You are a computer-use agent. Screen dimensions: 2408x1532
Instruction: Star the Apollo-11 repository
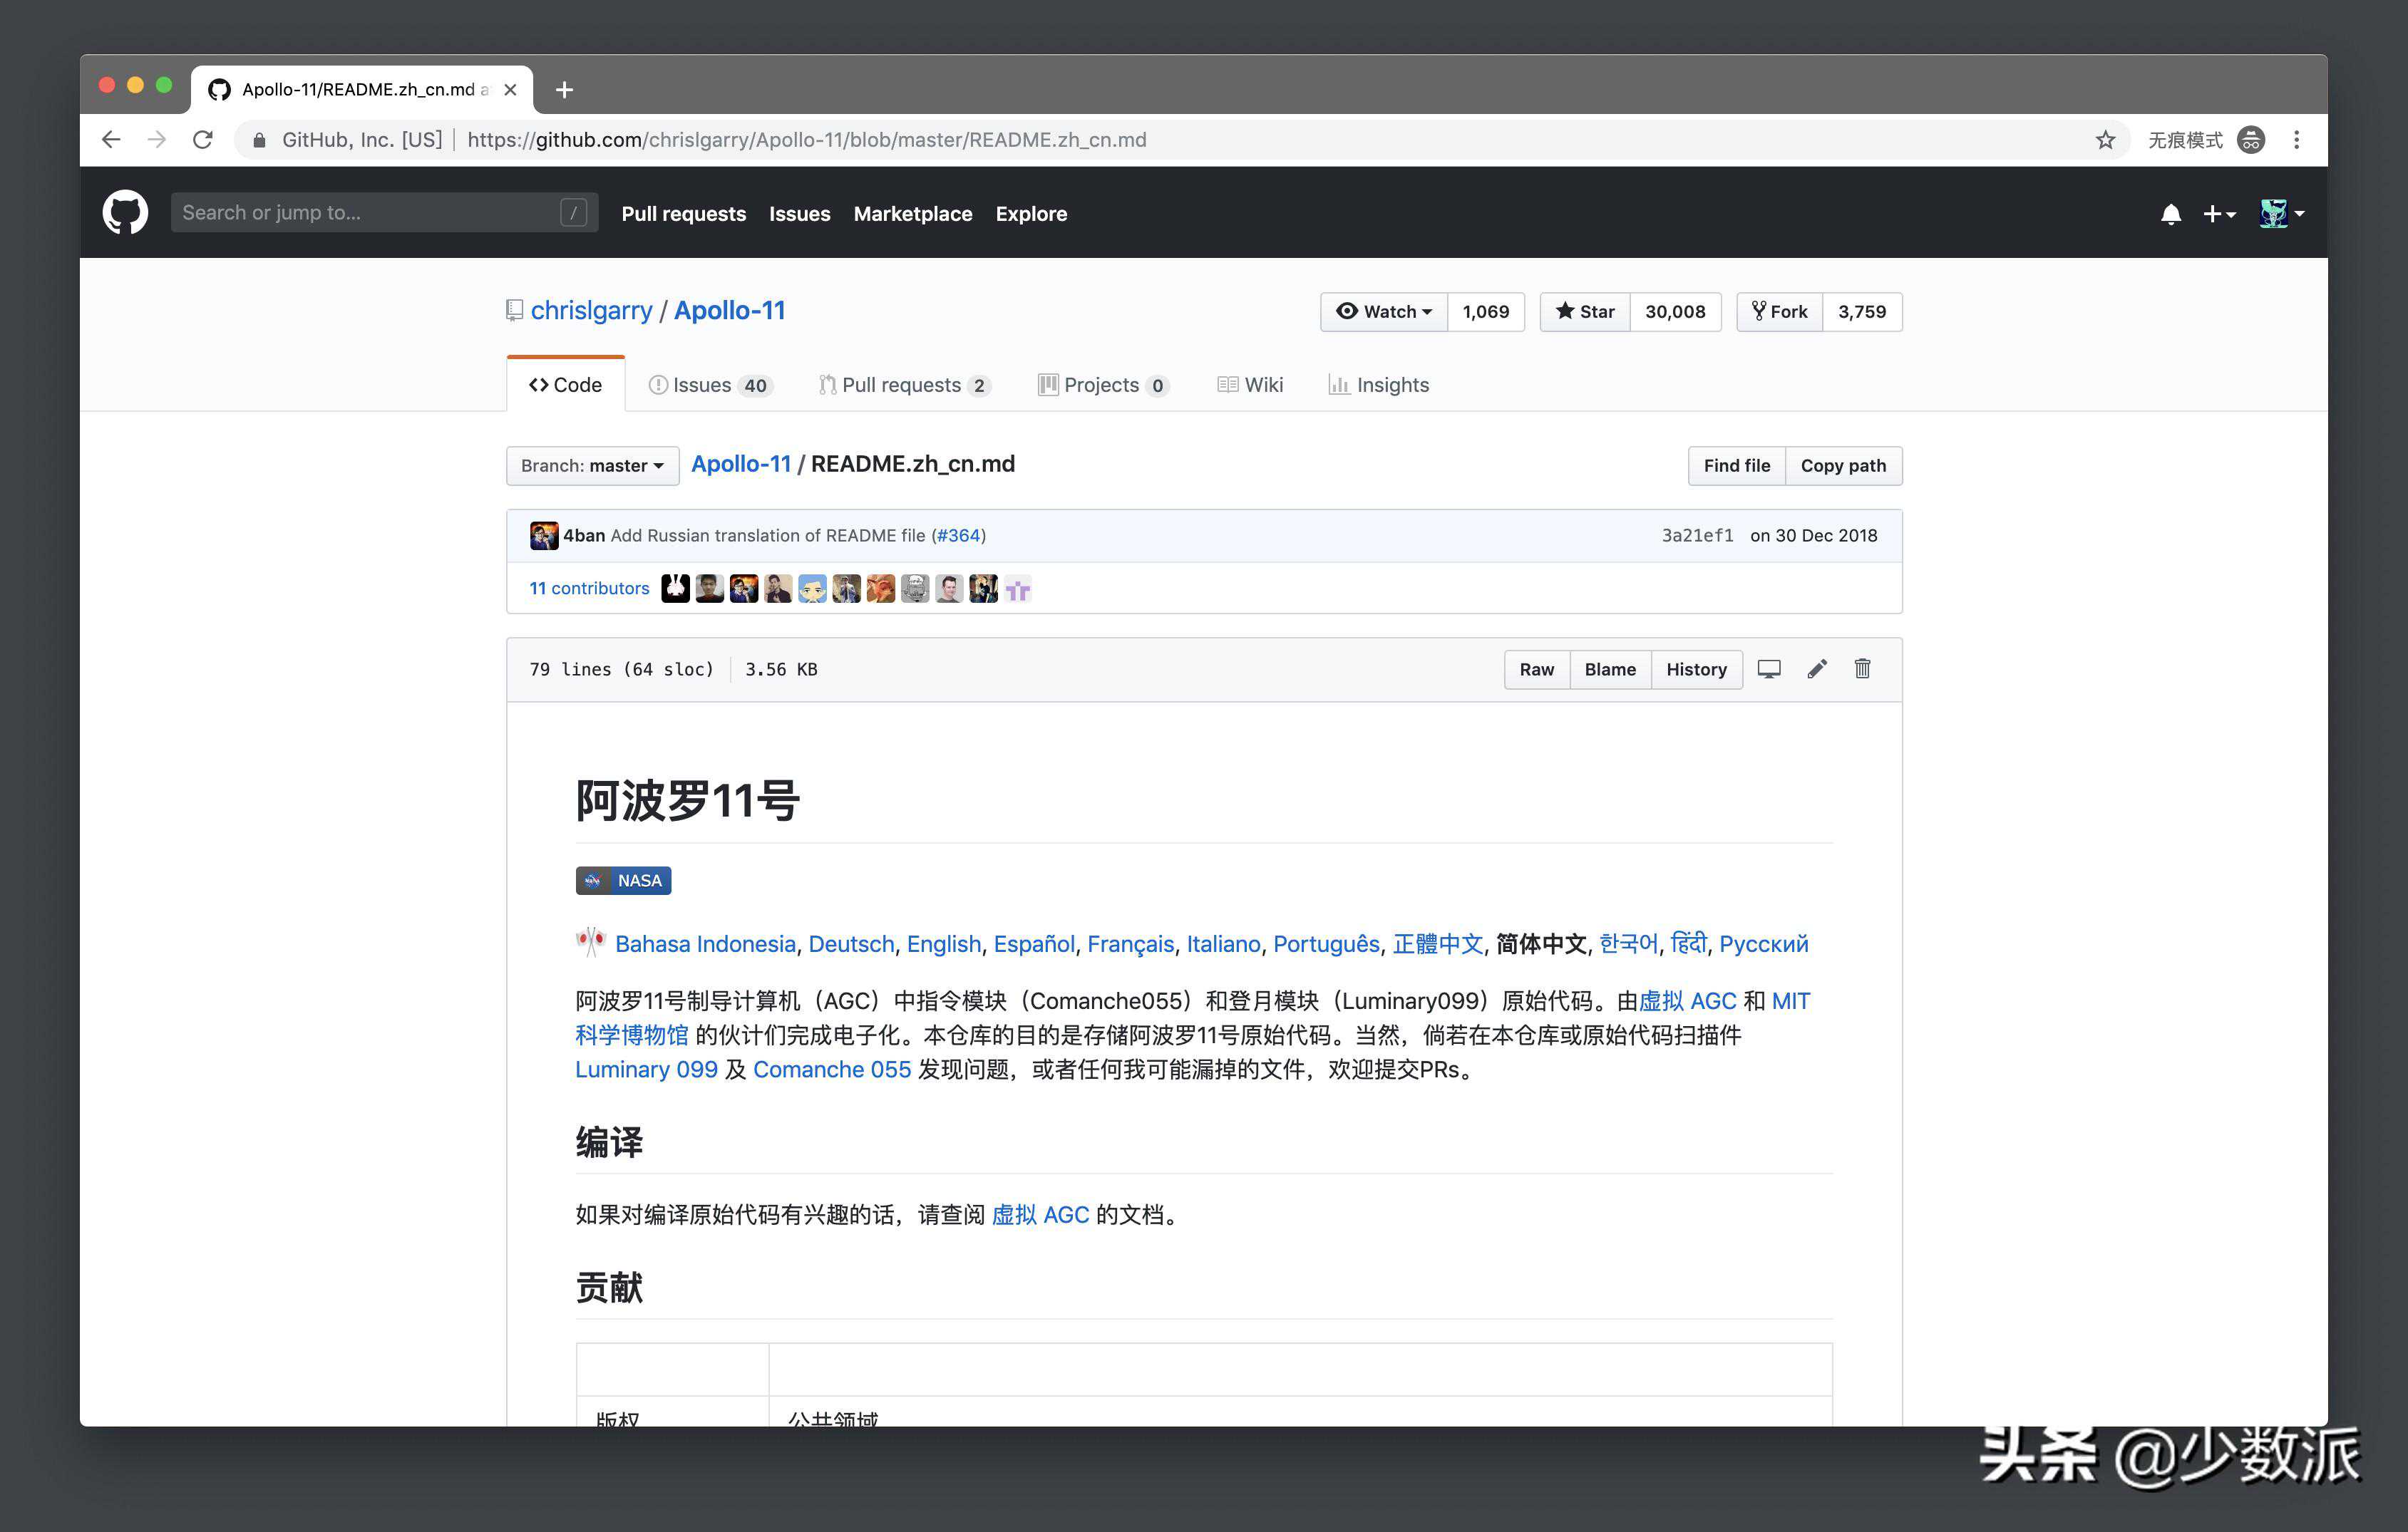tap(1585, 312)
